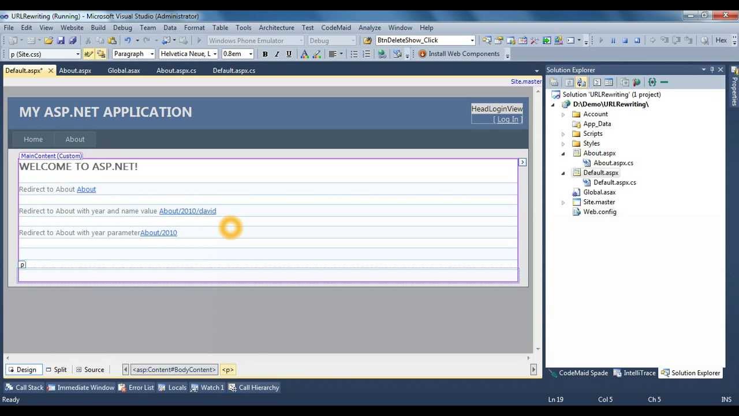The image size is (739, 416).
Task: Click the ASP.NET Configuration icon
Action: [x=636, y=82]
